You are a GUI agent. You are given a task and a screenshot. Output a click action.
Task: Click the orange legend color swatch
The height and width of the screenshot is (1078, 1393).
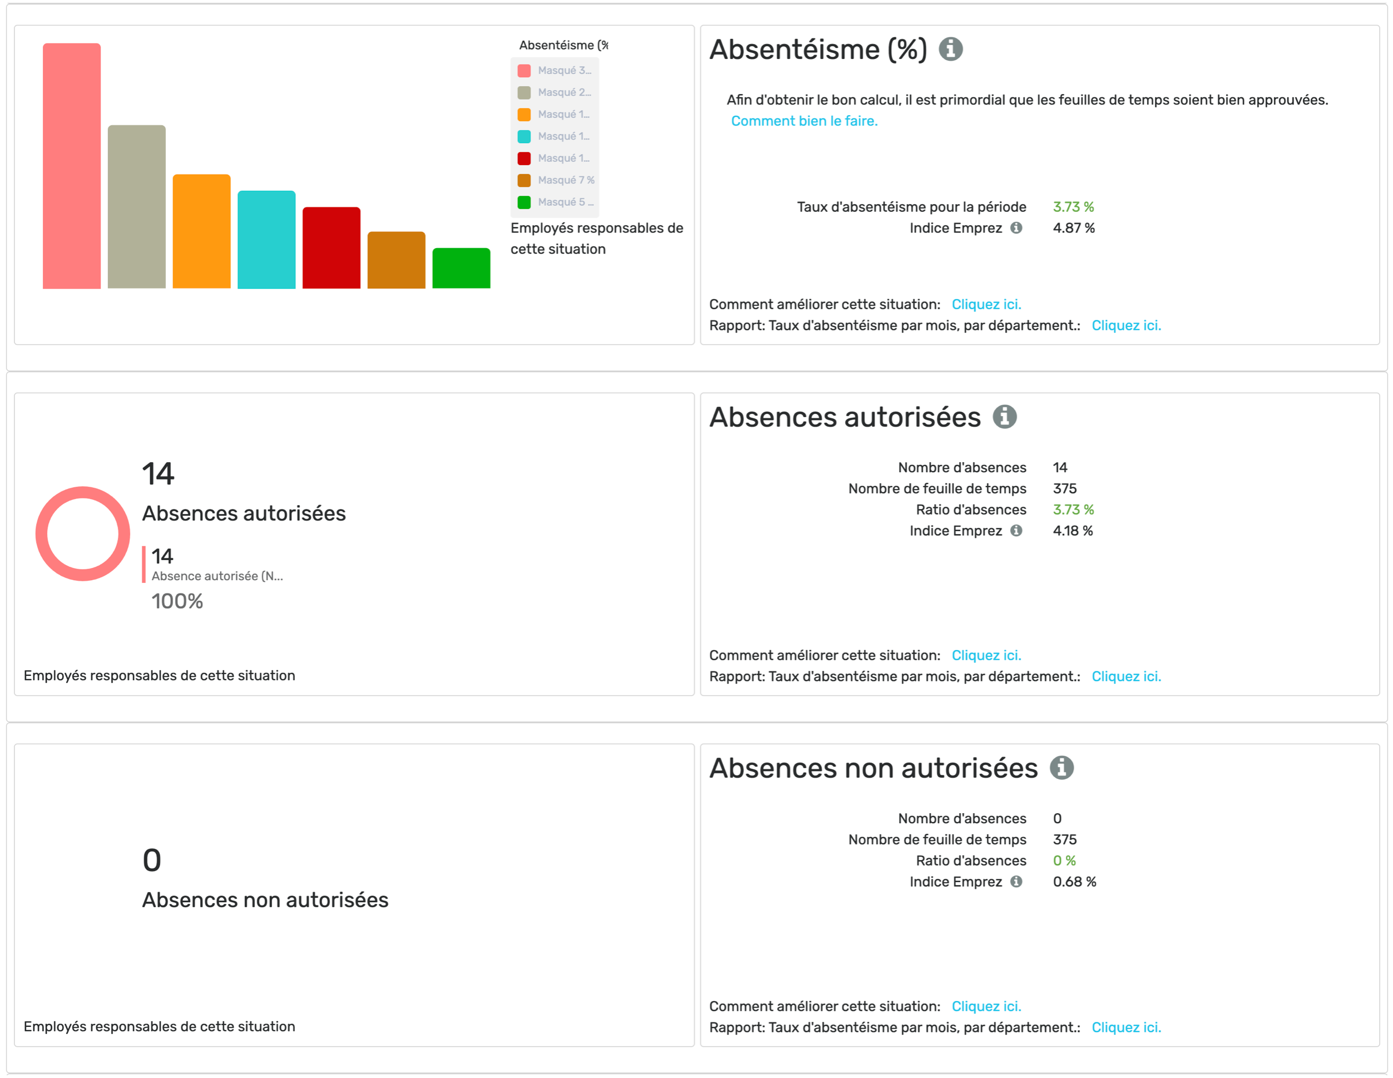pos(524,115)
